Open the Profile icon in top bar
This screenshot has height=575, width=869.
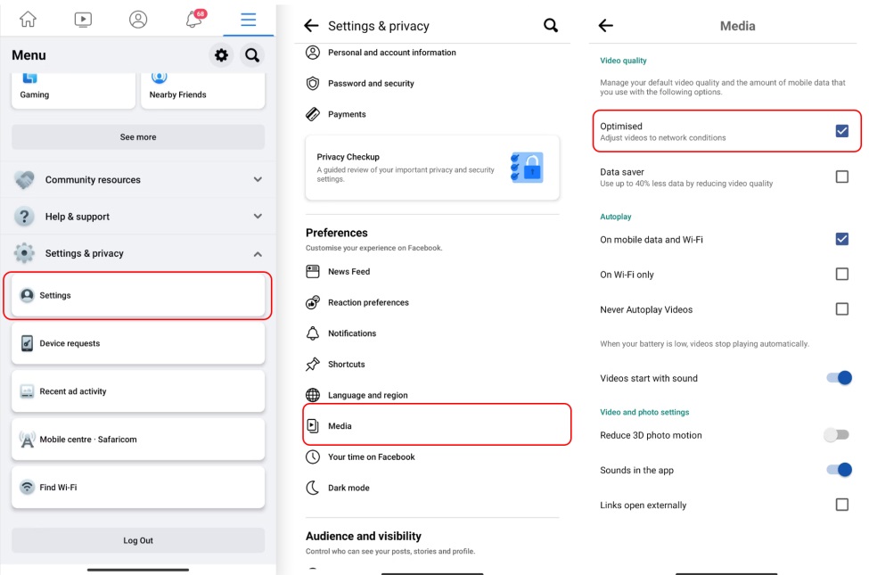[x=138, y=19]
